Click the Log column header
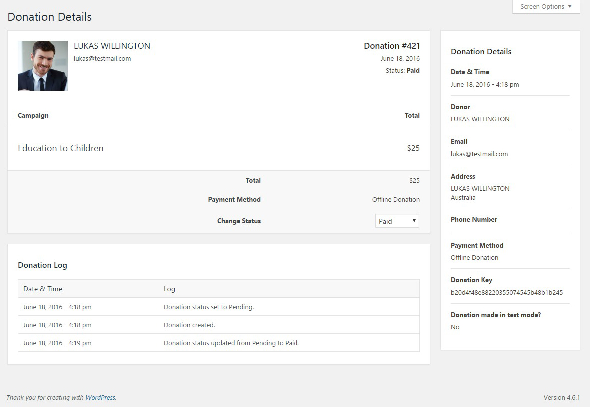The image size is (590, 407). point(169,289)
